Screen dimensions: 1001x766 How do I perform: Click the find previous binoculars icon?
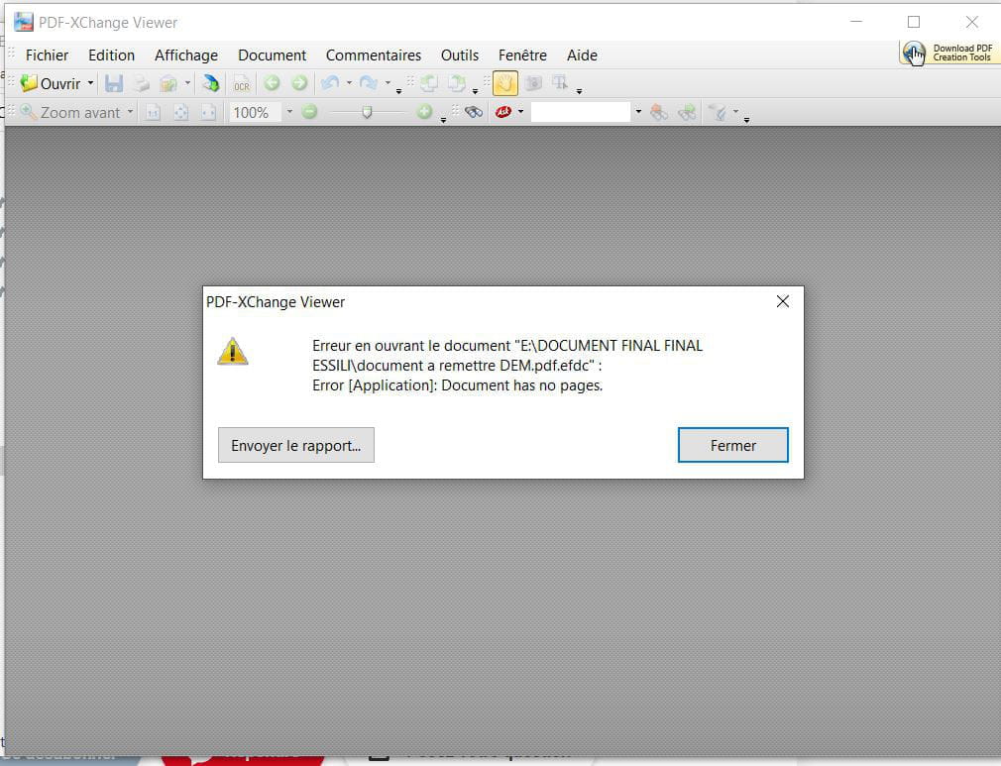tap(659, 113)
